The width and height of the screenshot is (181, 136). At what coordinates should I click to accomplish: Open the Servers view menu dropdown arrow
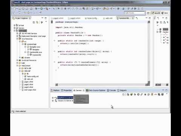[x=167, y=94]
